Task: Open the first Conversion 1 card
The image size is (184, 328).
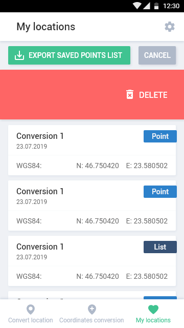Action: pos(92,150)
